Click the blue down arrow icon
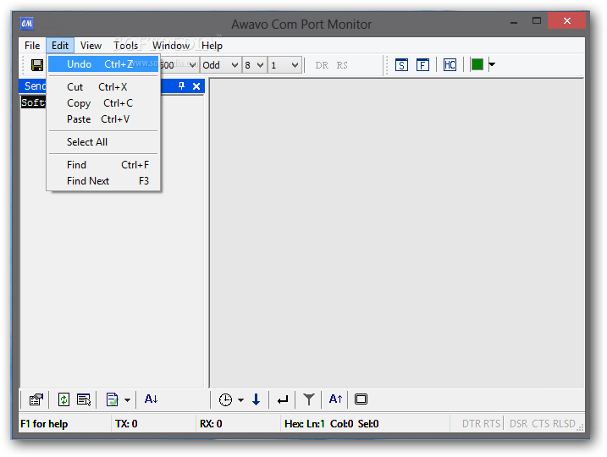This screenshot has height=457, width=607. click(256, 399)
